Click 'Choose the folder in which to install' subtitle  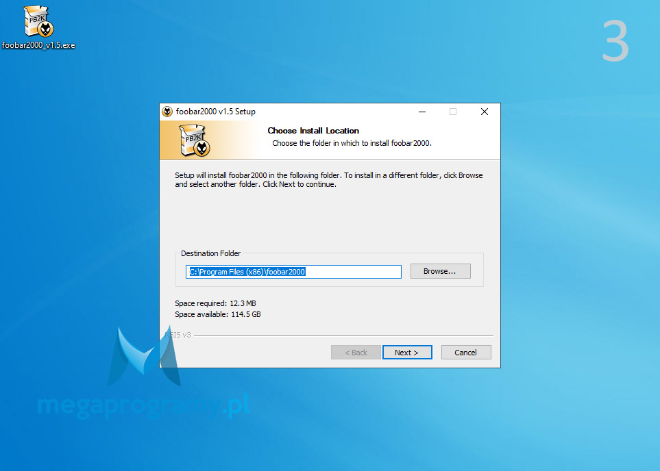[352, 143]
